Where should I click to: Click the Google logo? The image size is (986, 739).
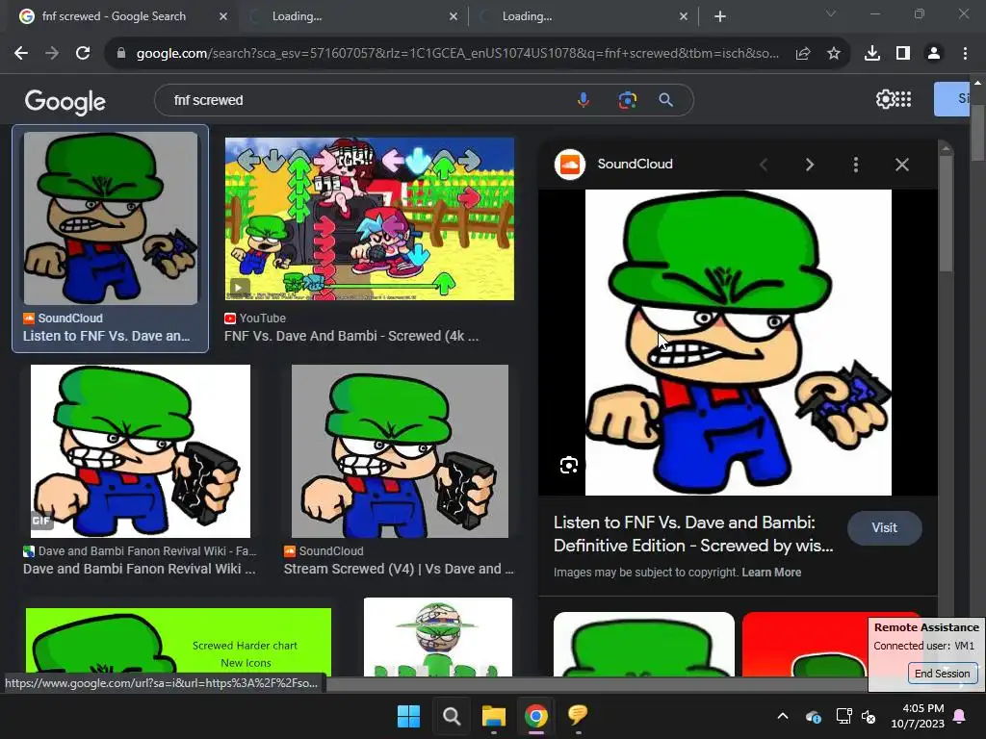(x=65, y=101)
